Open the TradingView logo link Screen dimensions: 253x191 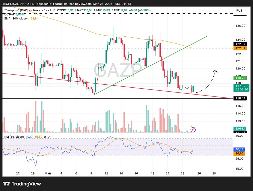[x=22, y=184]
